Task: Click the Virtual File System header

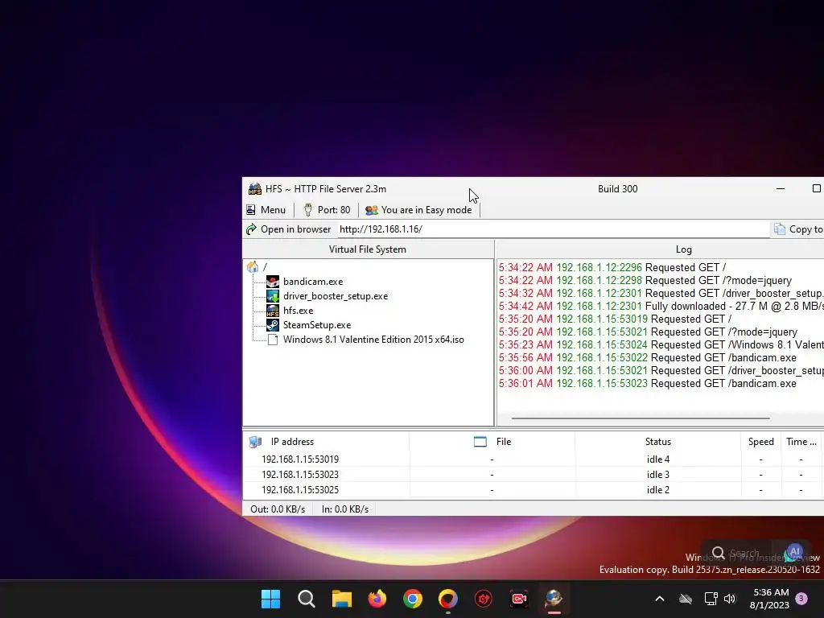Action: click(368, 249)
